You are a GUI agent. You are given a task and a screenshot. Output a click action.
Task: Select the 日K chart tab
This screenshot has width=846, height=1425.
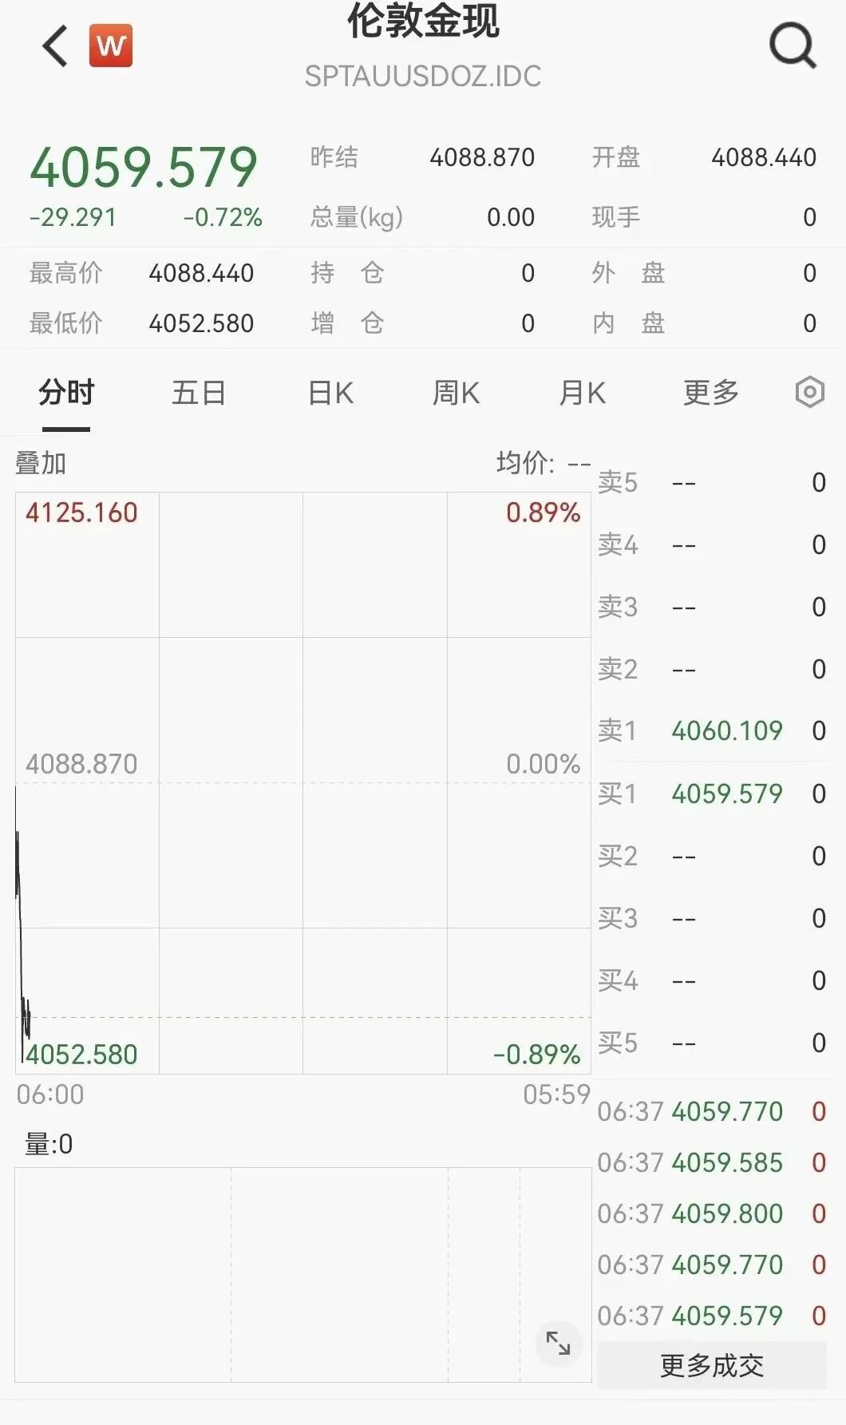330,393
